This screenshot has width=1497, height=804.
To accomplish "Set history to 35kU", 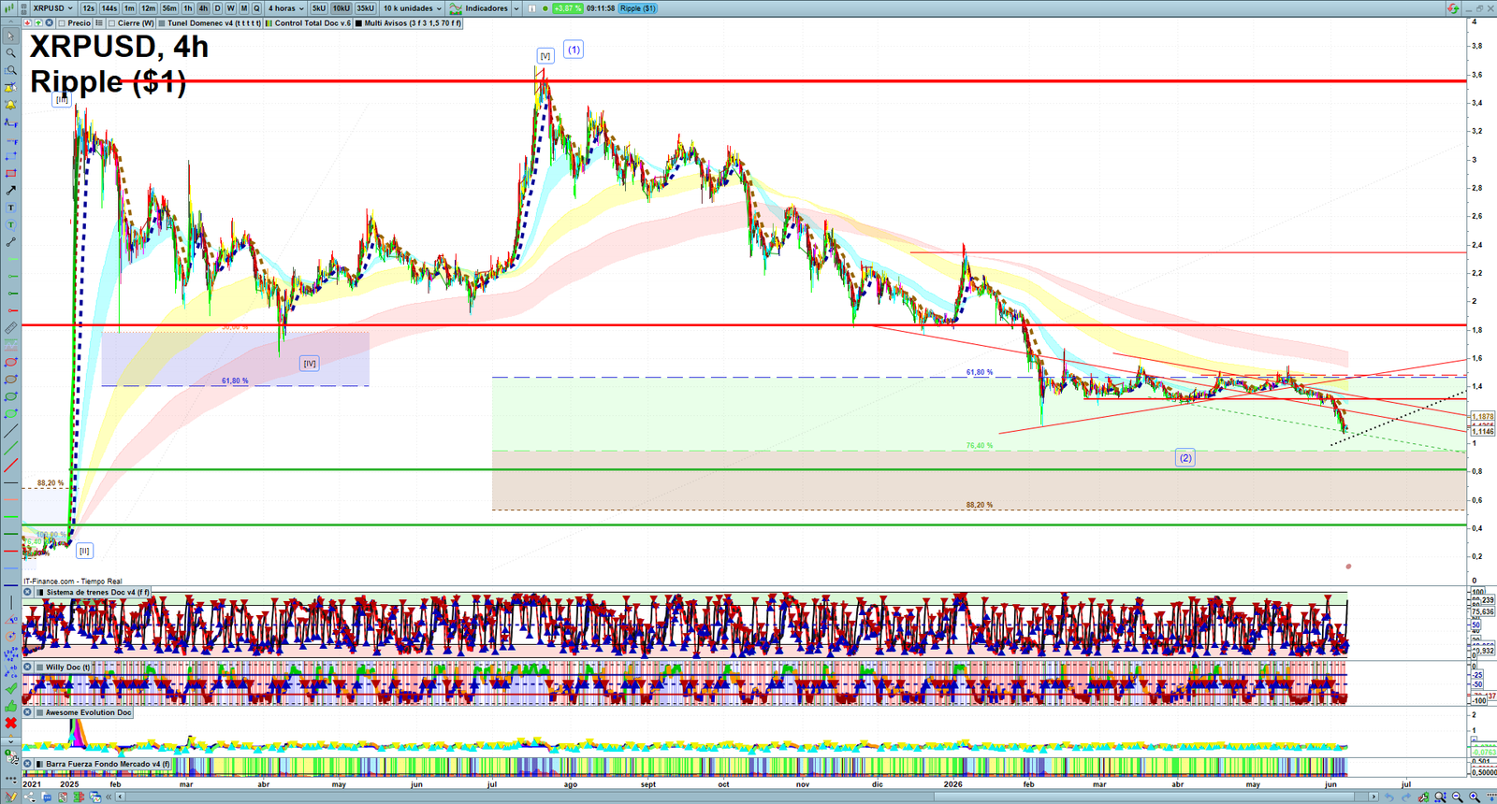I will pos(365,8).
